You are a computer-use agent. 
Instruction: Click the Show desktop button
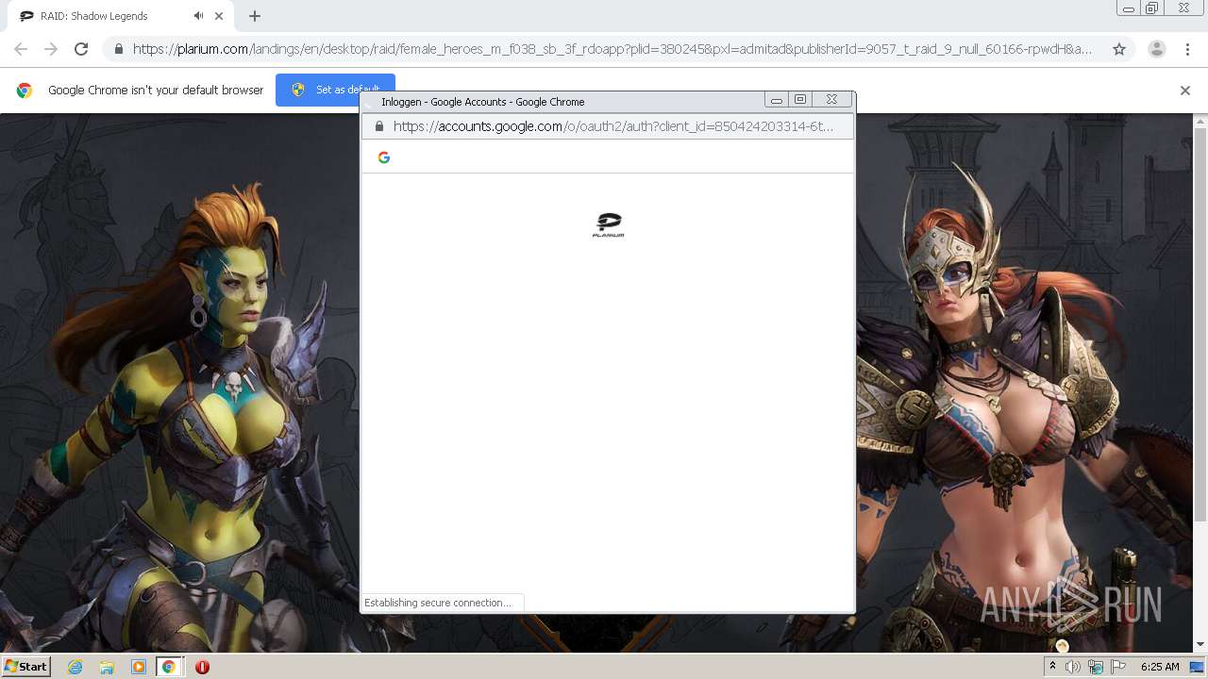pos(1197,667)
